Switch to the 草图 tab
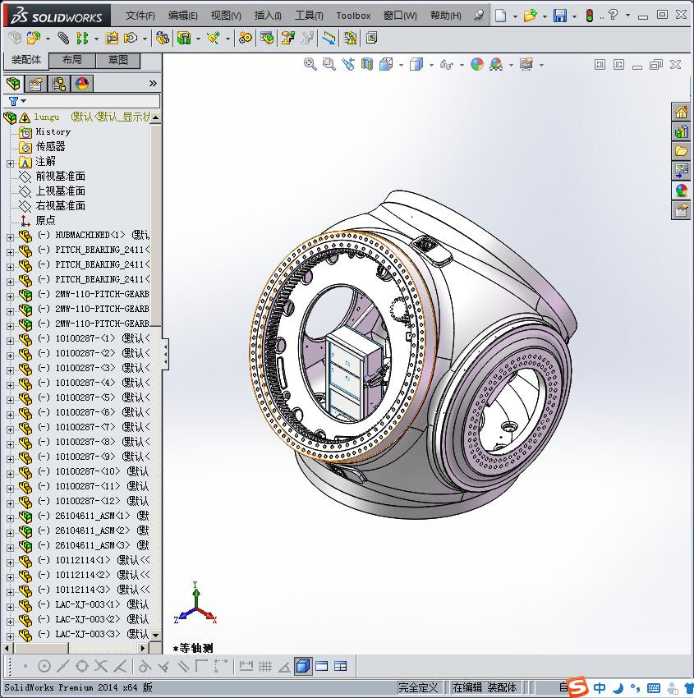Image resolution: width=694 pixels, height=698 pixels. point(118,60)
